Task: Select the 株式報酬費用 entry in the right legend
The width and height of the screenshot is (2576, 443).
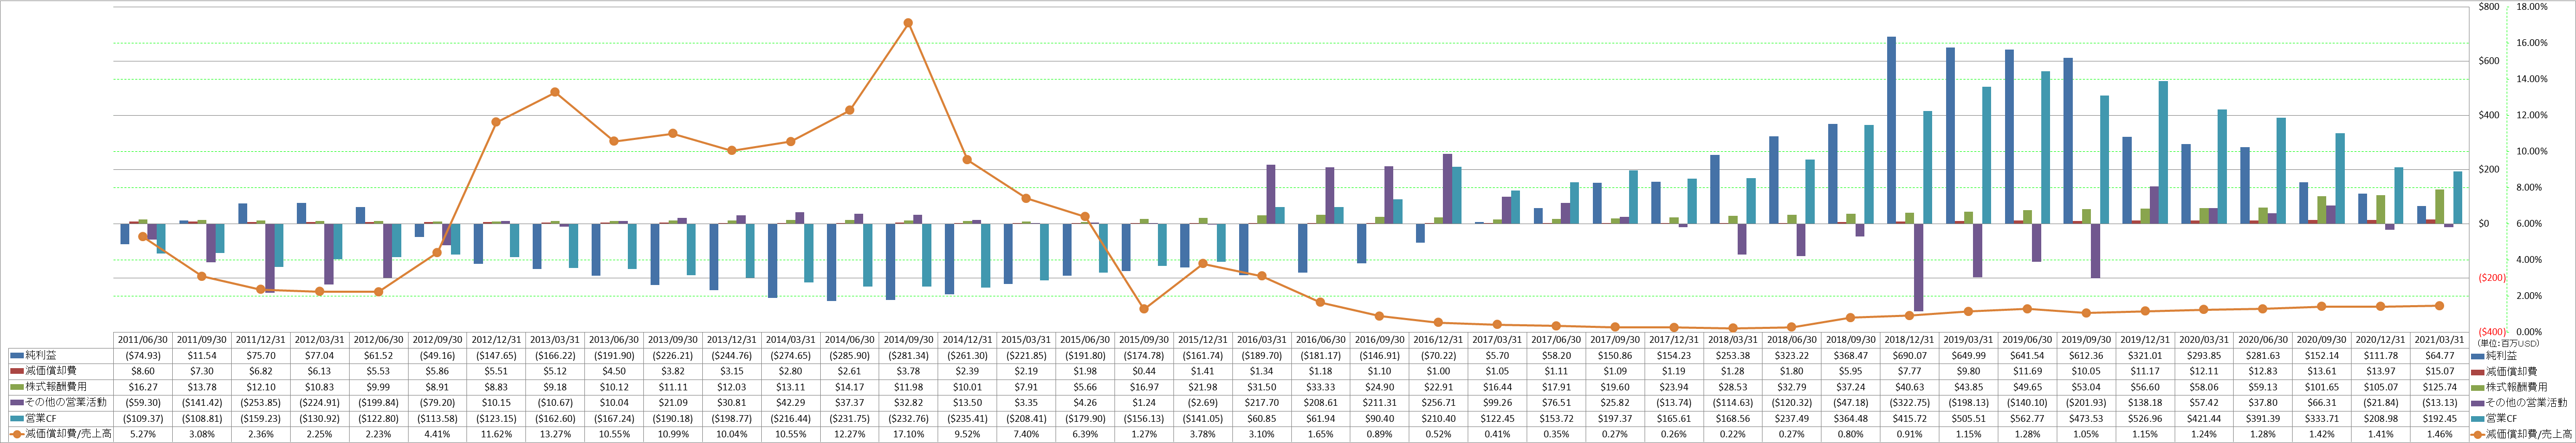Action: 2509,387
